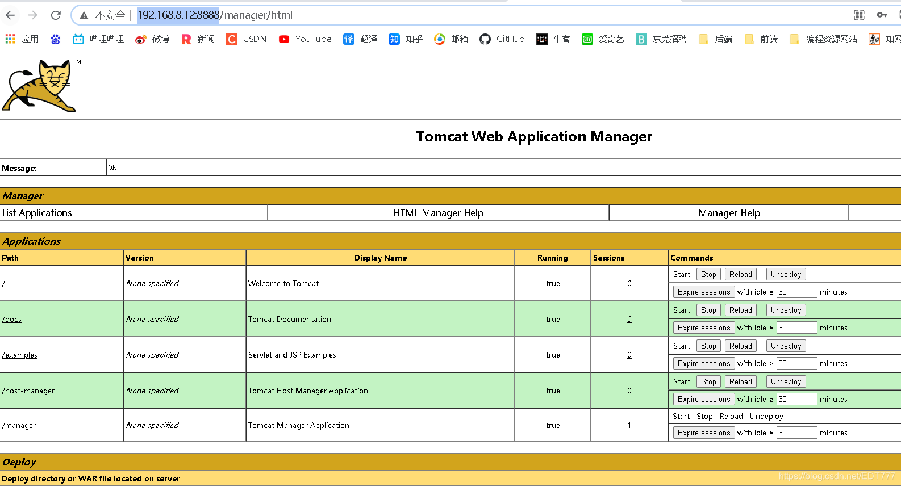Viewport: 901px width, 487px height.
Task: Undeploy the /examples application
Action: (x=786, y=346)
